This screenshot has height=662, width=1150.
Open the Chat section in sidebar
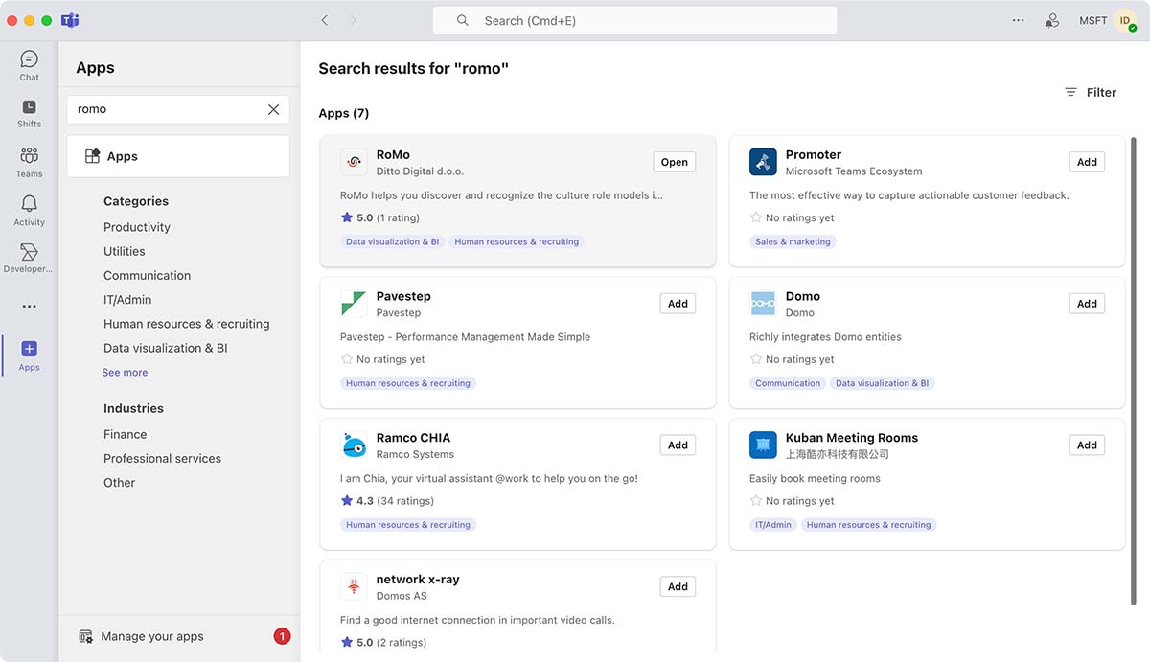click(29, 65)
